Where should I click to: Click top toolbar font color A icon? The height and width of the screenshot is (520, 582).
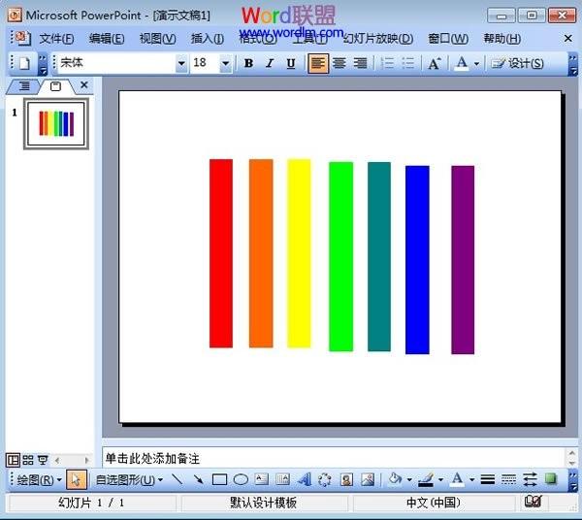[x=462, y=63]
